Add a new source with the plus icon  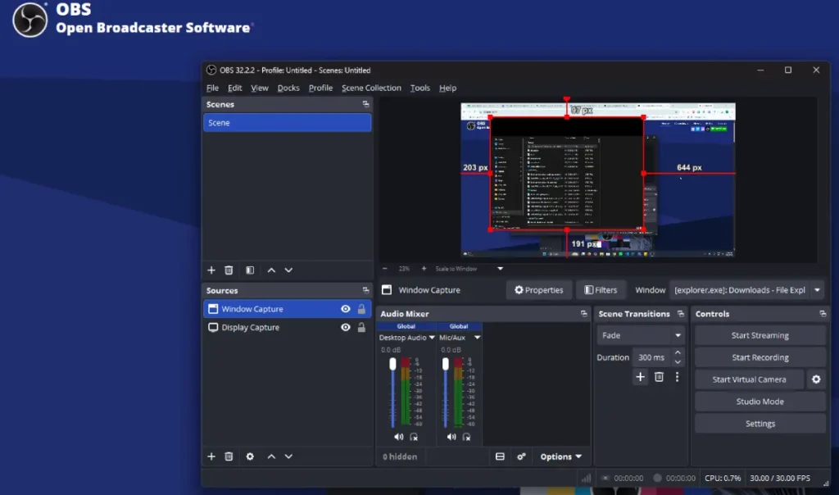(x=211, y=456)
